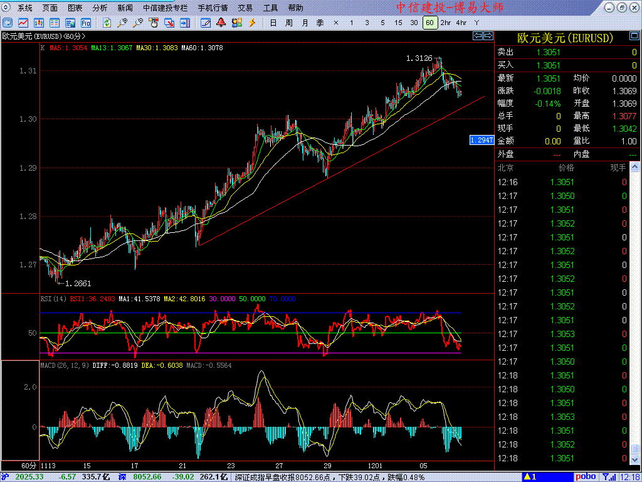Select the 5 minute period
642x482 pixels.
(x=382, y=23)
